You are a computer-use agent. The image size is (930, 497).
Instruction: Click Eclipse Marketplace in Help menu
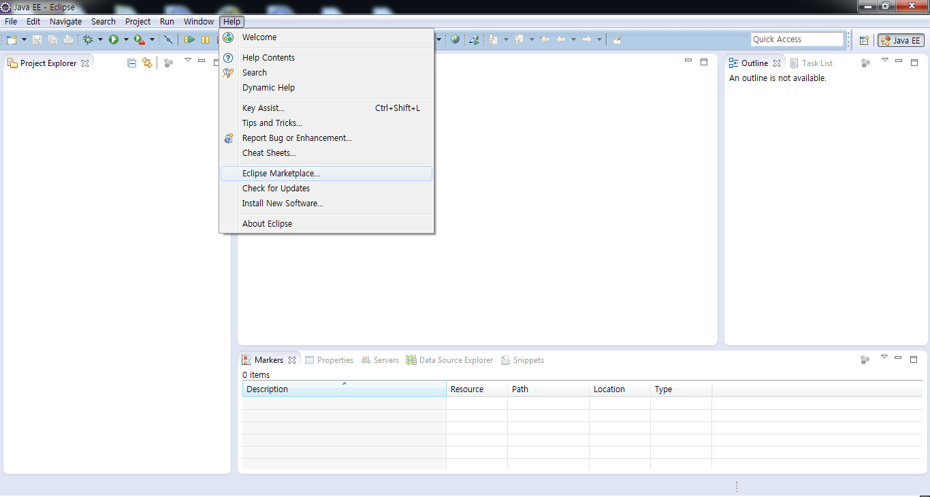point(326,174)
